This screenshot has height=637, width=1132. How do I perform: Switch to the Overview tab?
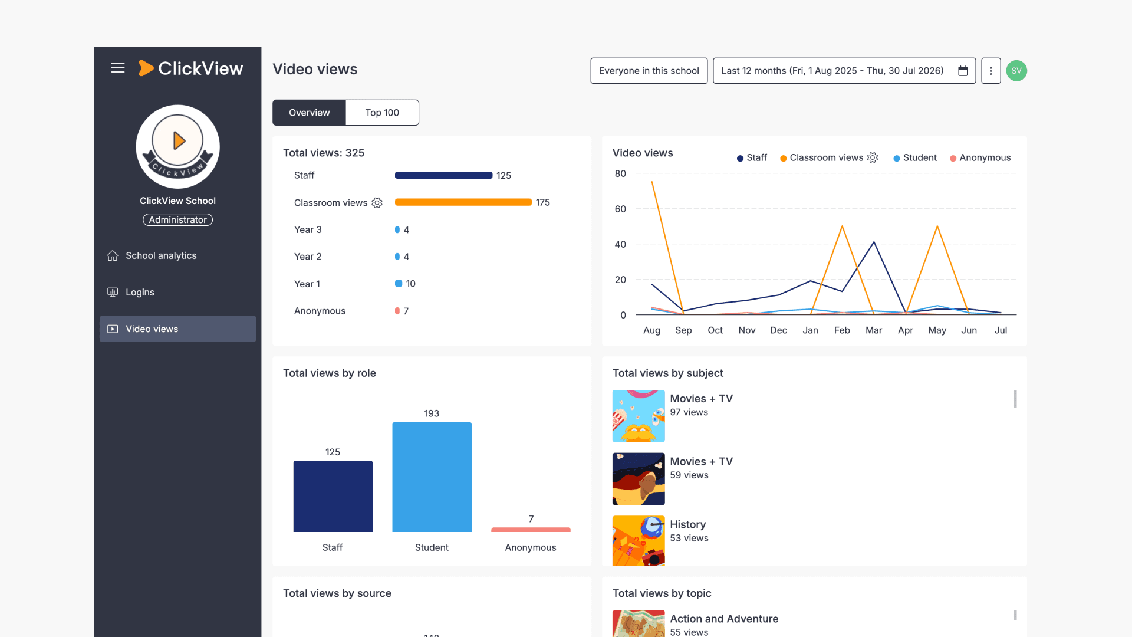pyautogui.click(x=309, y=113)
